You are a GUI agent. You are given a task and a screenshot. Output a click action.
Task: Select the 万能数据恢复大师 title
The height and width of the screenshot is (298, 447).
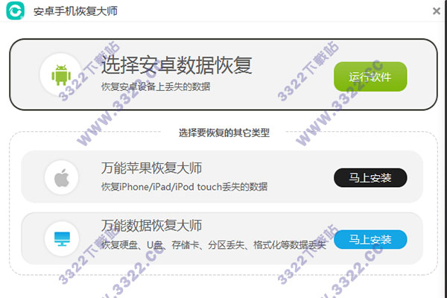click(x=152, y=225)
